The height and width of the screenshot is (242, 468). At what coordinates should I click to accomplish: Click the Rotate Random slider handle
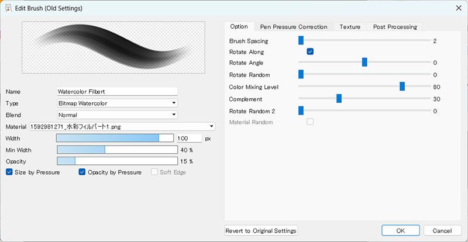click(x=301, y=74)
